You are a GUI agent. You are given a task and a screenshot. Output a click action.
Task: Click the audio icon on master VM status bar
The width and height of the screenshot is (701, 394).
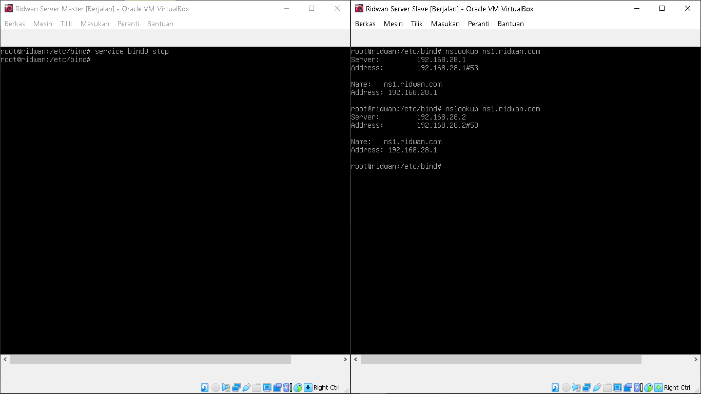point(226,387)
